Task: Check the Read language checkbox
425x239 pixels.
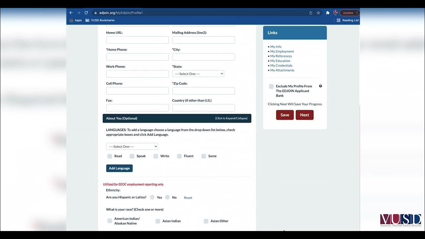Action: tap(110, 156)
